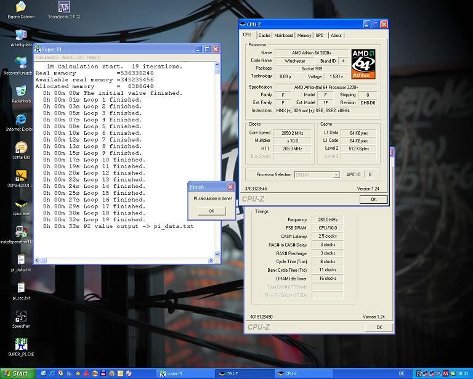Open the Help menu in Super PI

click(x=94, y=57)
